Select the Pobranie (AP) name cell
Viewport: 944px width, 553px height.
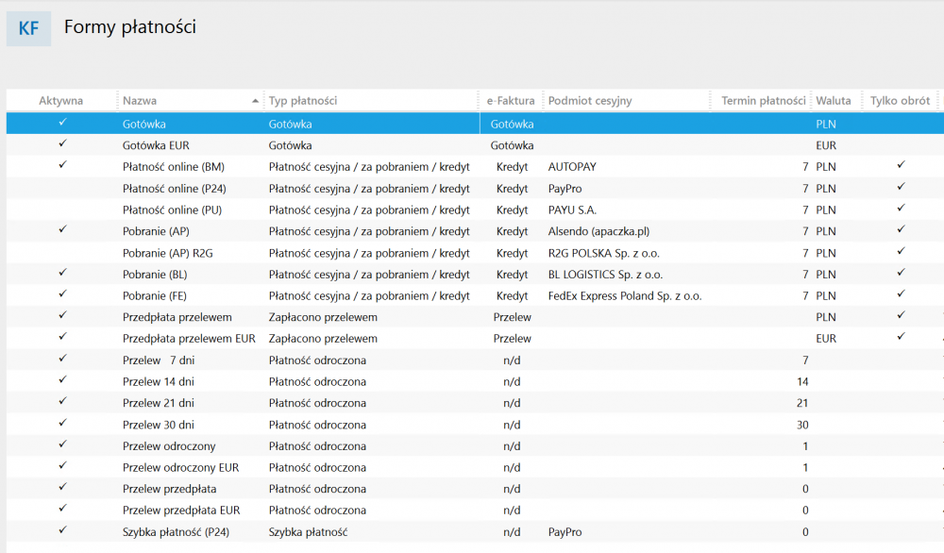pos(156,231)
